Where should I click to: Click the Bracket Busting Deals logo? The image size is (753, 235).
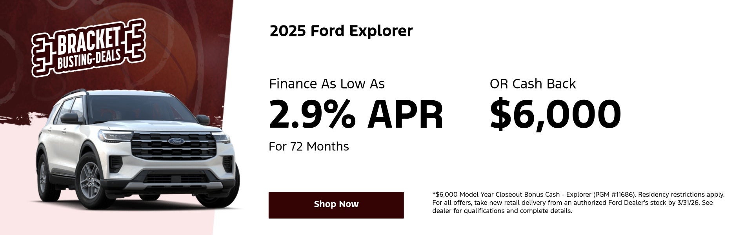coord(88,50)
